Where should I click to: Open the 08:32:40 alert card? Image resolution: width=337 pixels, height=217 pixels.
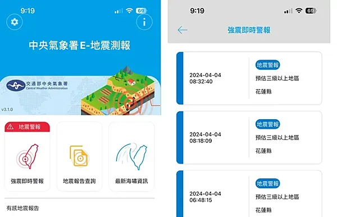[249, 78]
